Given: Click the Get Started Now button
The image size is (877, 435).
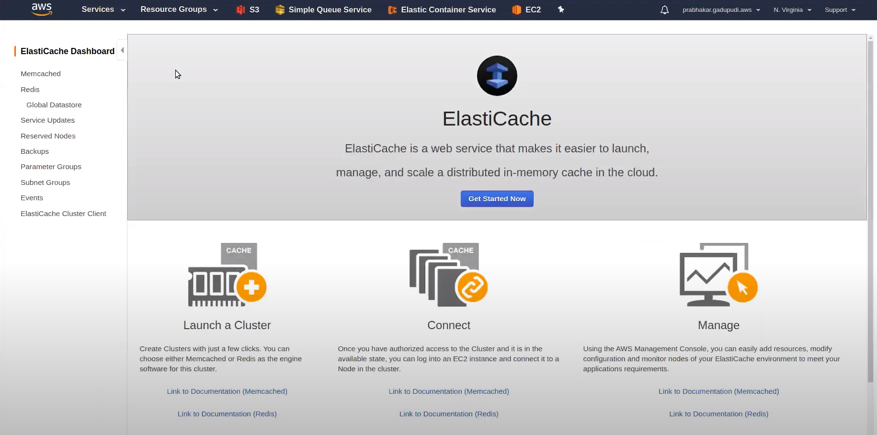Looking at the screenshot, I should click(497, 199).
